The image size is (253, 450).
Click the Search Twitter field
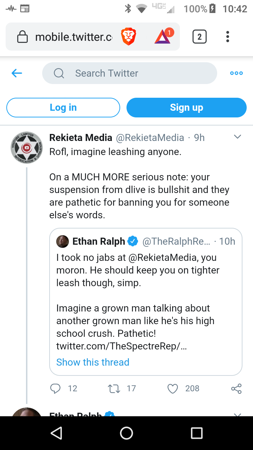coord(130,73)
